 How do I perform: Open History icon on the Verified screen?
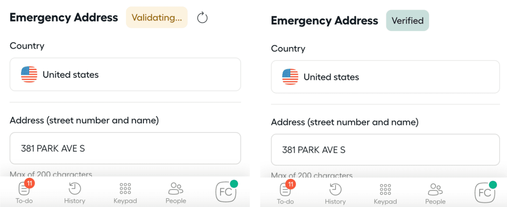tap(335, 189)
